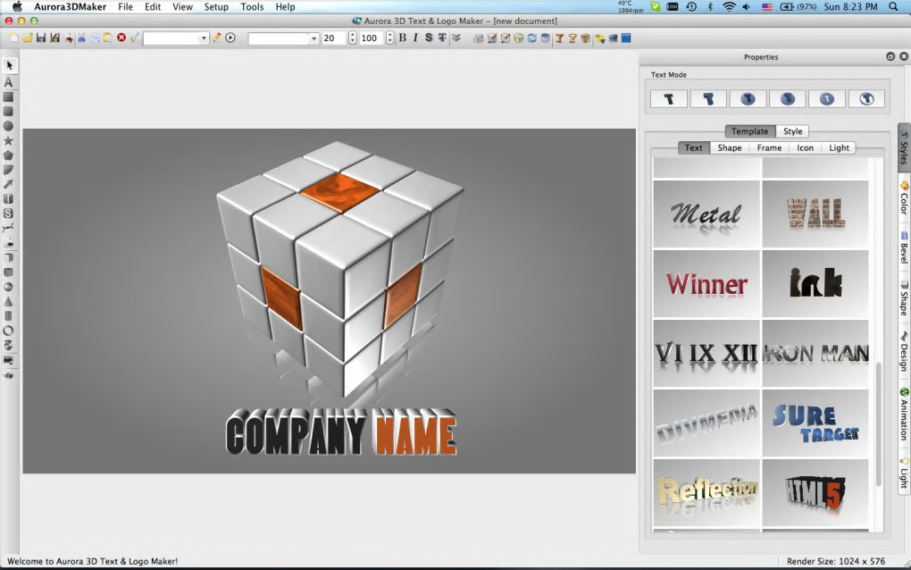Image resolution: width=911 pixels, height=570 pixels.
Task: Open the View menu
Action: 182,7
